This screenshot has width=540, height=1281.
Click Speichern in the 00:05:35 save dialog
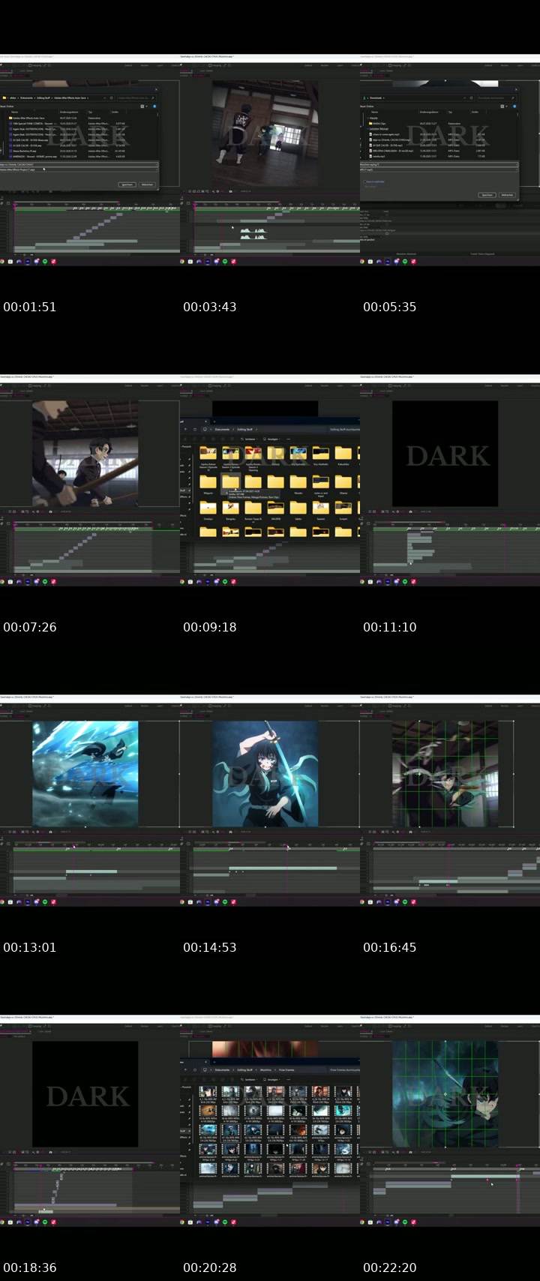coord(487,195)
